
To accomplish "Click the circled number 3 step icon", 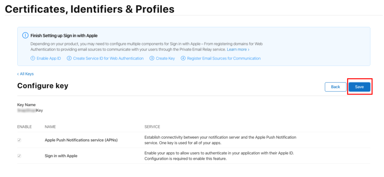I will [x=152, y=58].
